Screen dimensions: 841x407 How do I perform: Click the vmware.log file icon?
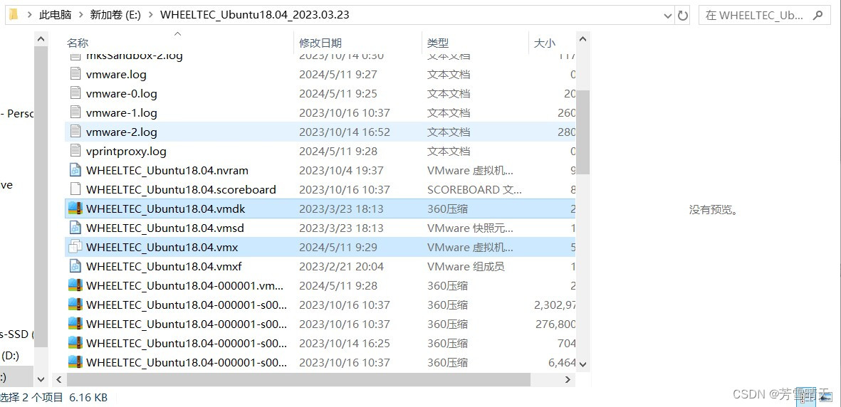[x=75, y=74]
